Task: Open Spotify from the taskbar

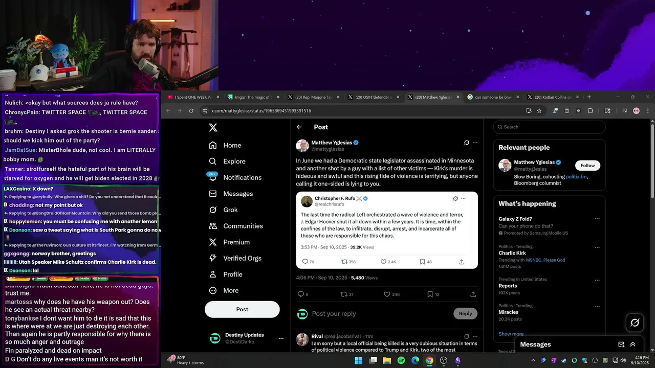Action: click(x=401, y=360)
